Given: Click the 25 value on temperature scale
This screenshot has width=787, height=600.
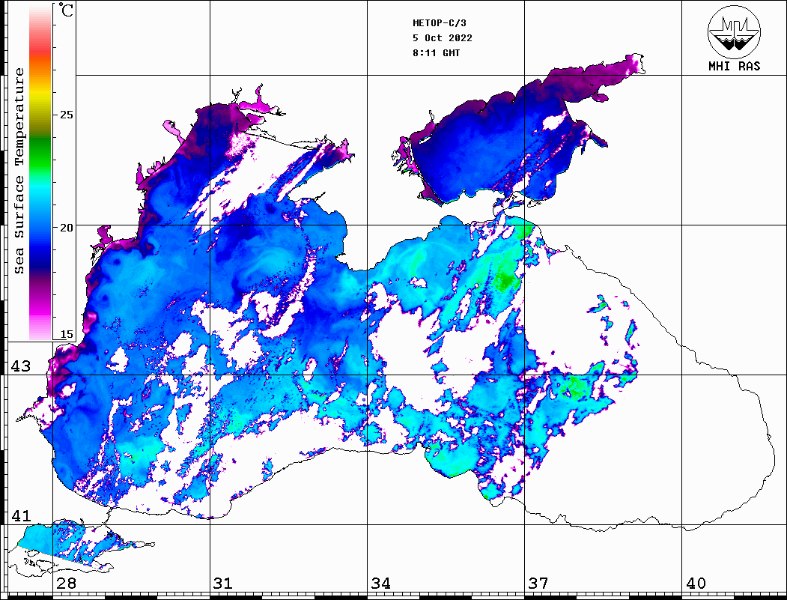Looking at the screenshot, I should (66, 115).
